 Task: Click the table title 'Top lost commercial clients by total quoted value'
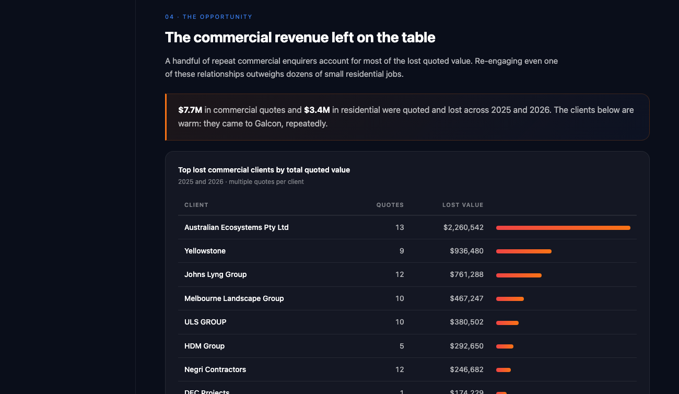pos(264,170)
